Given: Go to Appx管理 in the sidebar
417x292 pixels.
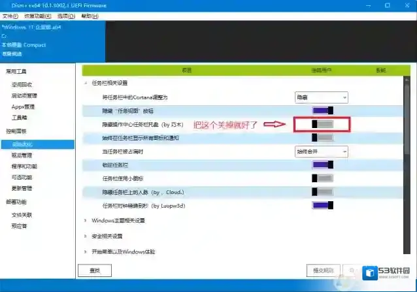Looking at the screenshot, I should pyautogui.click(x=23, y=106).
